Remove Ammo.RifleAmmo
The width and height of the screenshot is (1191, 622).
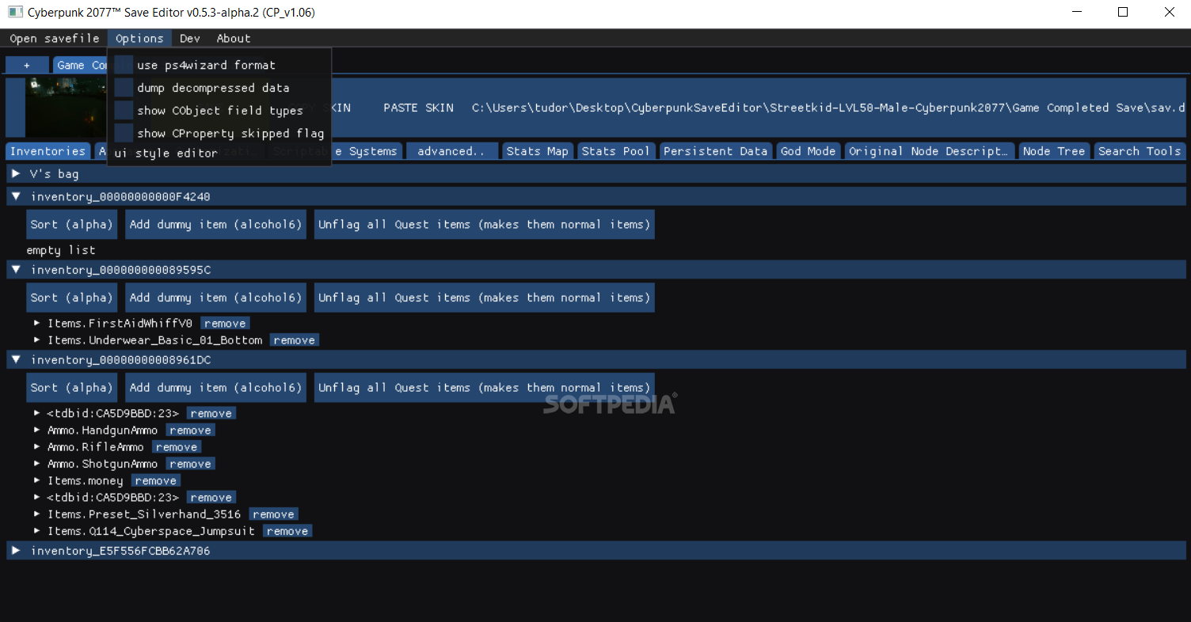177,447
